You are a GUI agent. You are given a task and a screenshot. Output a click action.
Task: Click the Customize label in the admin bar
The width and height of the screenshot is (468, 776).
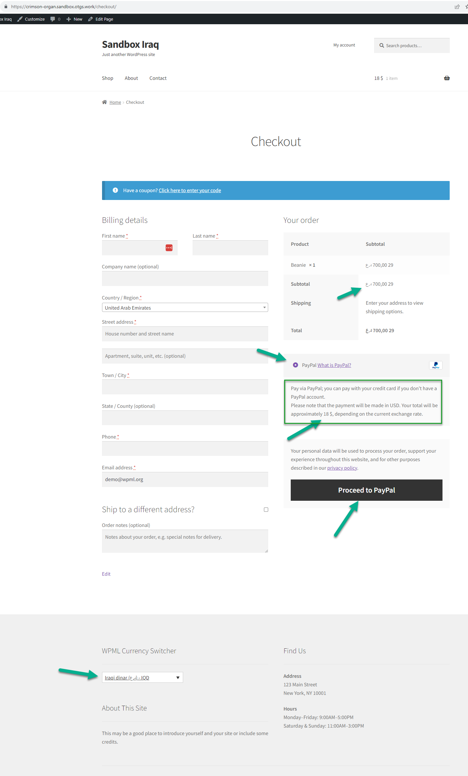pos(35,19)
